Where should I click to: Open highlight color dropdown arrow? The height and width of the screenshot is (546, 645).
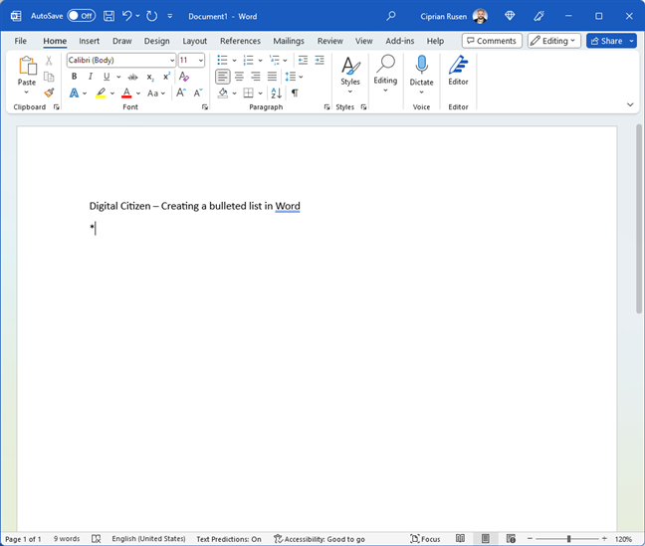coord(112,93)
